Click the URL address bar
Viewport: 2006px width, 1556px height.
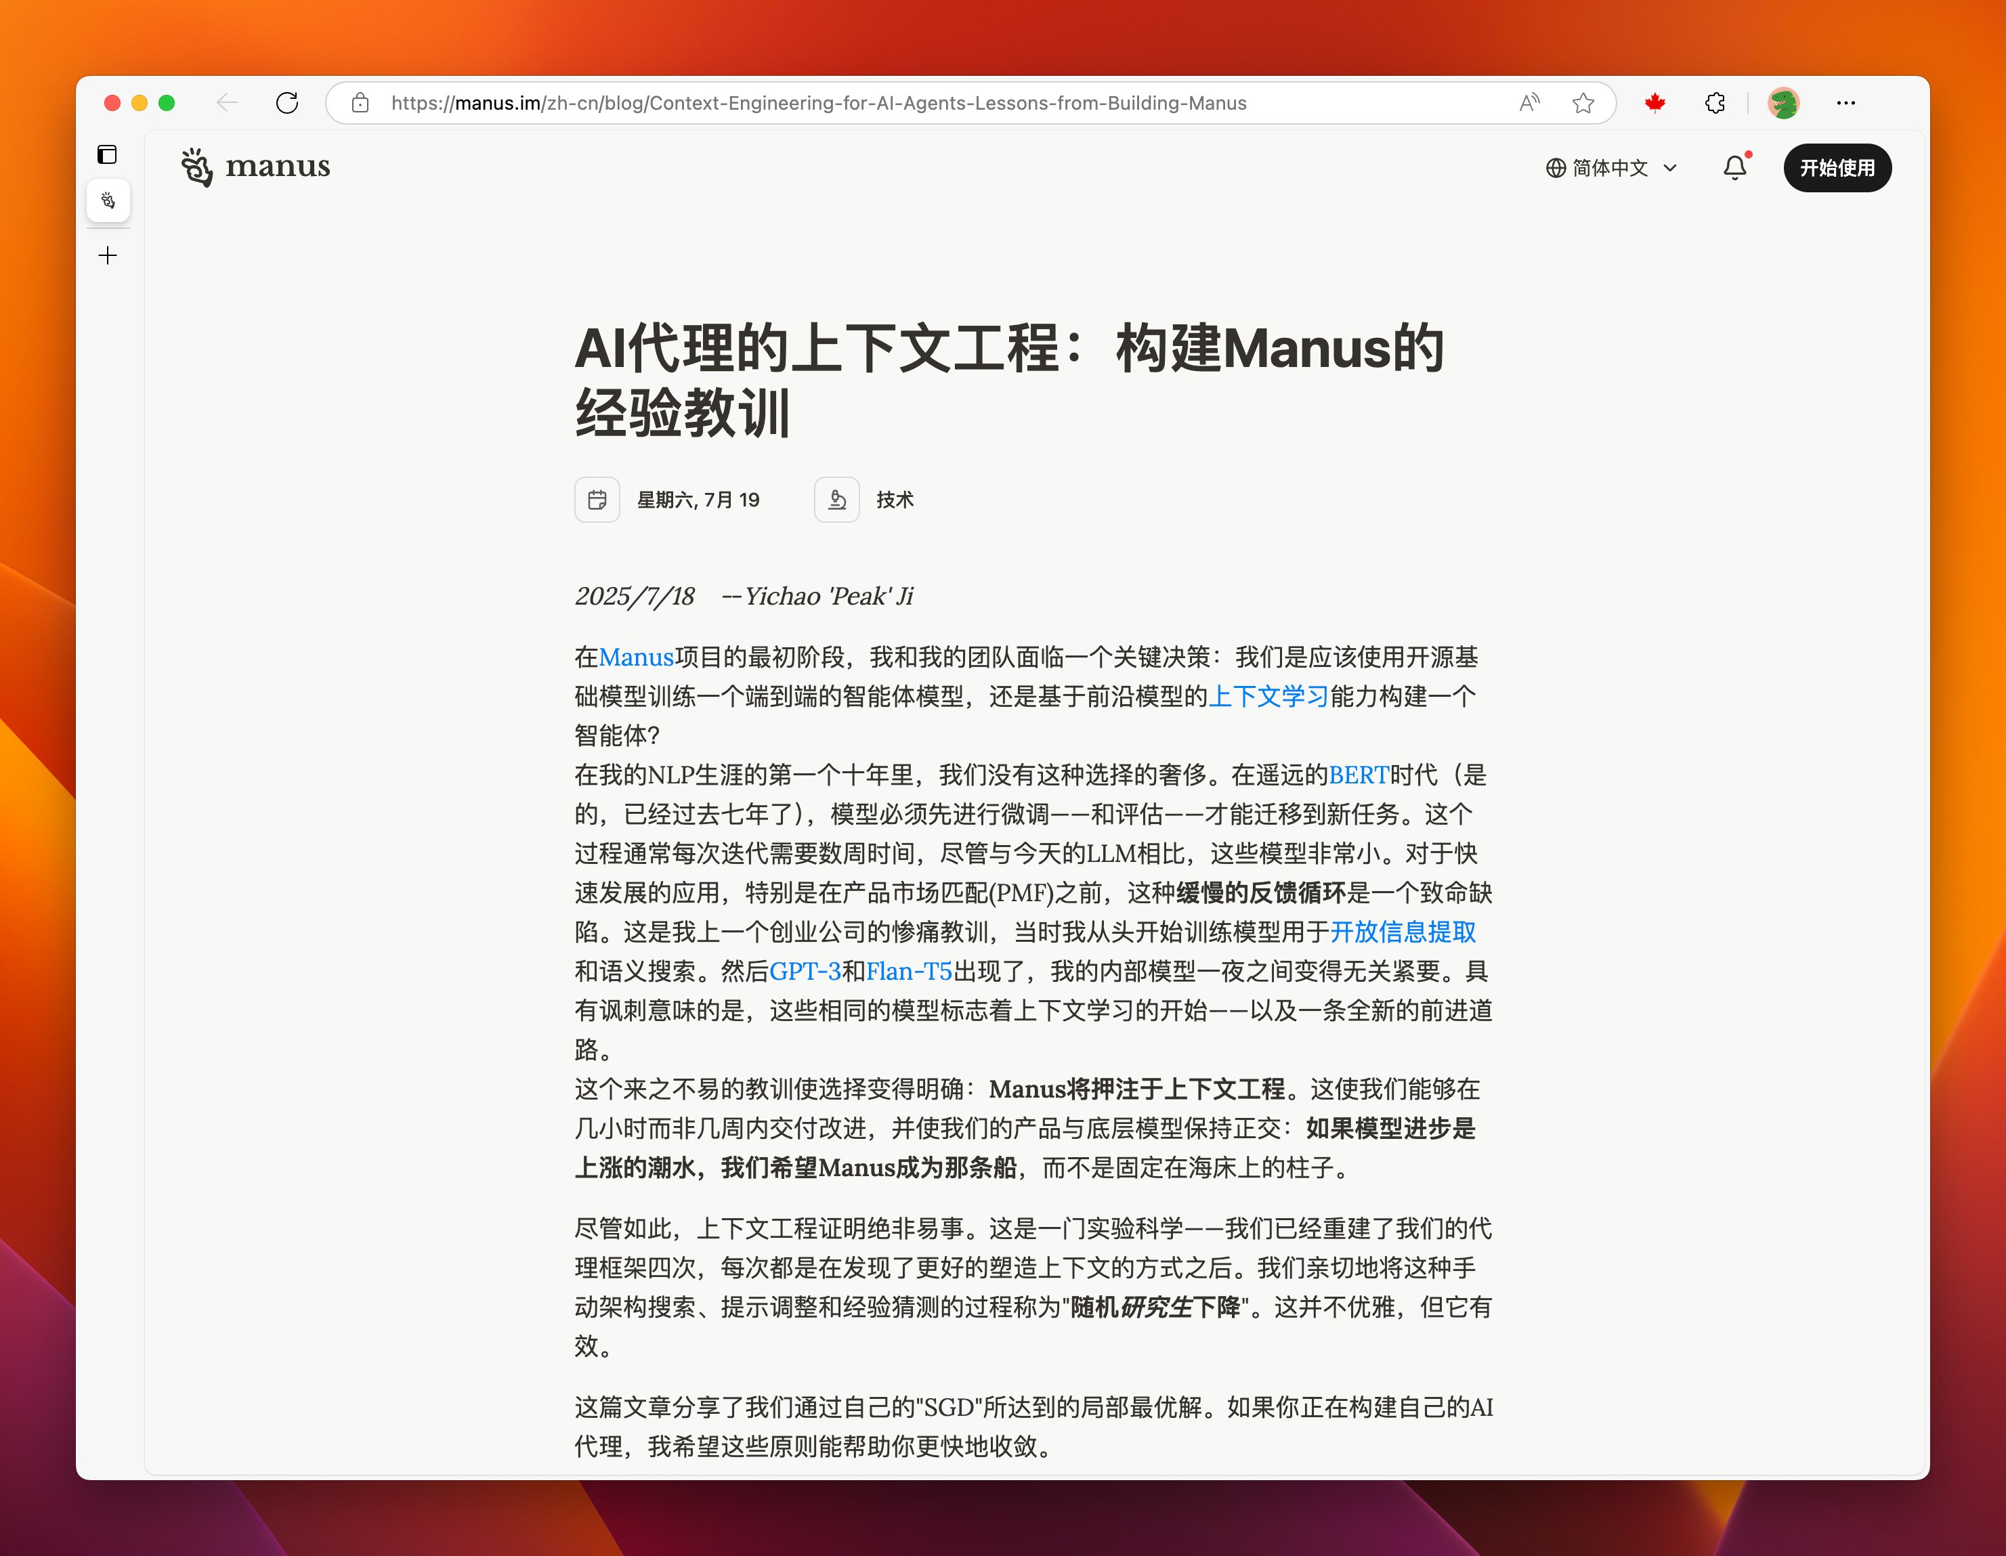click(x=817, y=103)
